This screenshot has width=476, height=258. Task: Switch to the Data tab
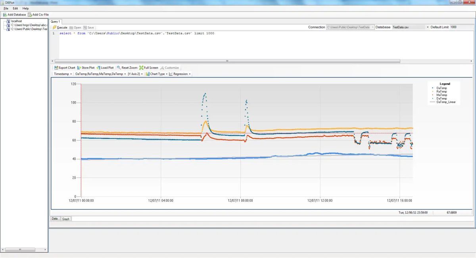point(55,219)
